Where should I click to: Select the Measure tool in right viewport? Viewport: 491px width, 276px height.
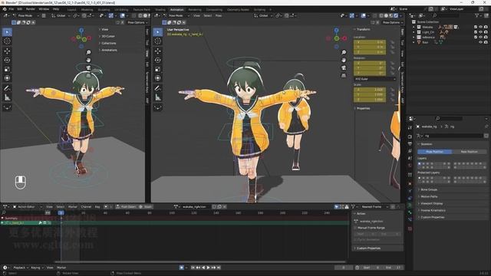pyautogui.click(x=158, y=97)
